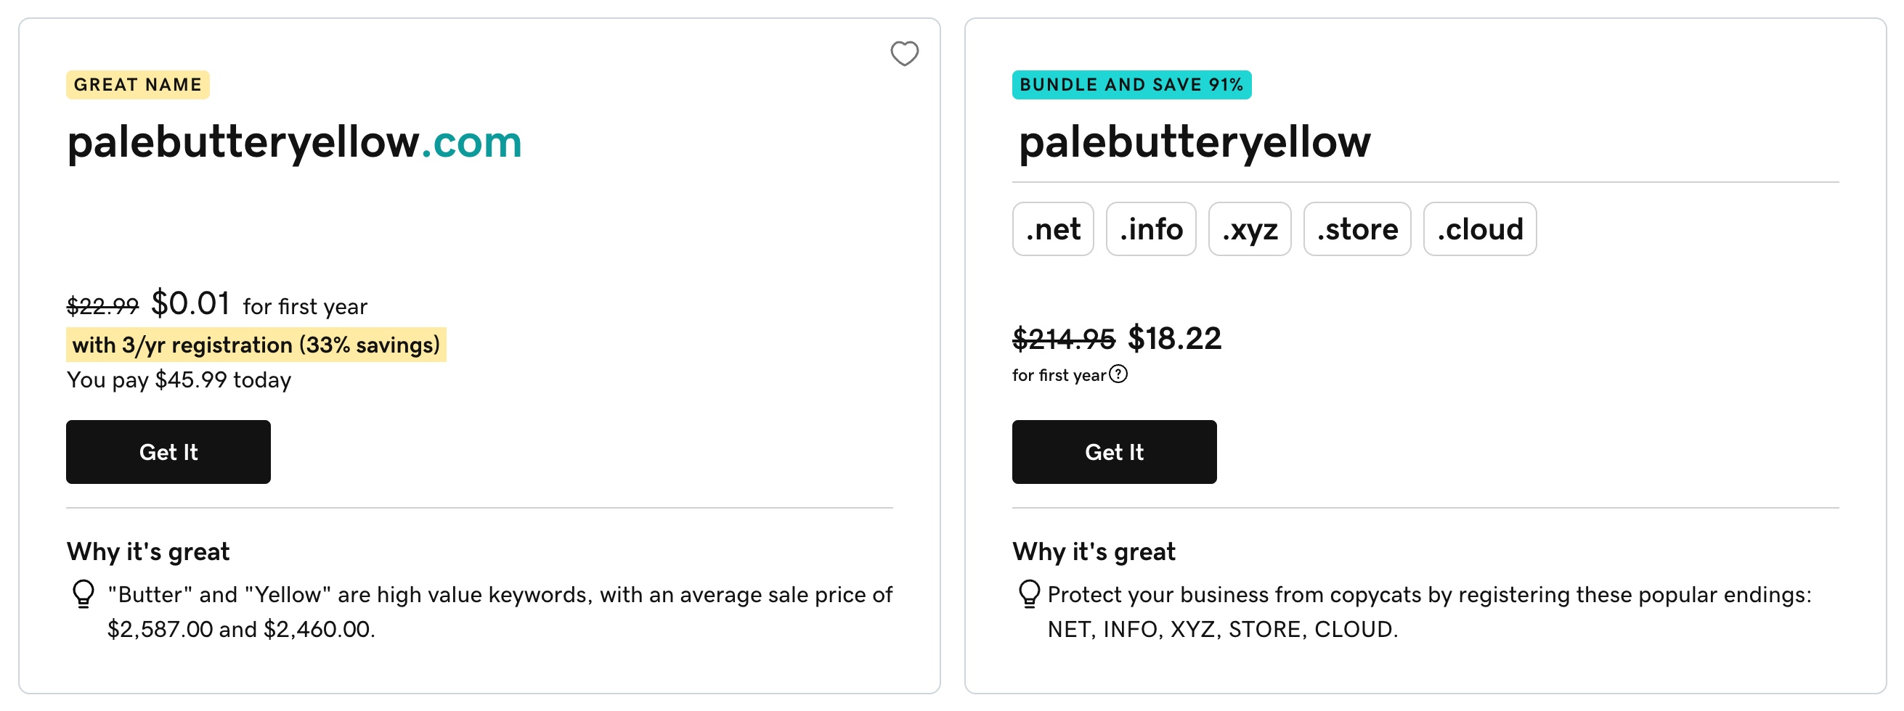Image resolution: width=1904 pixels, height=711 pixels.
Task: Click the lightbulb icon in the .com card
Action: coord(84,593)
